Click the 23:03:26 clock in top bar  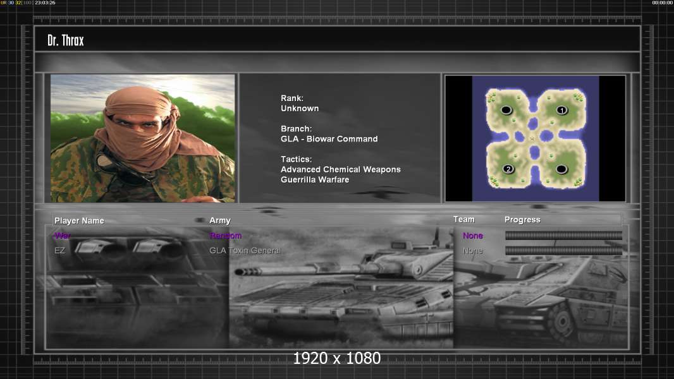pyautogui.click(x=45, y=3)
